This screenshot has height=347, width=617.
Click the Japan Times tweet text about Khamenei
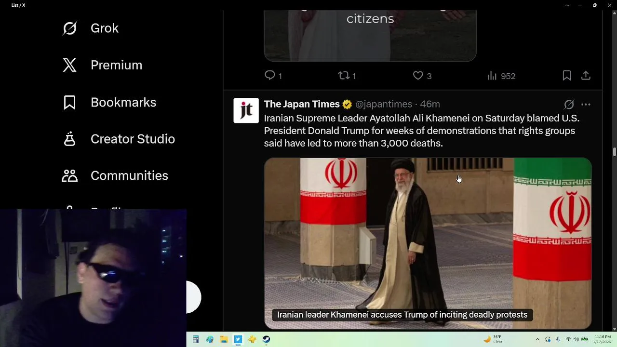pyautogui.click(x=422, y=131)
